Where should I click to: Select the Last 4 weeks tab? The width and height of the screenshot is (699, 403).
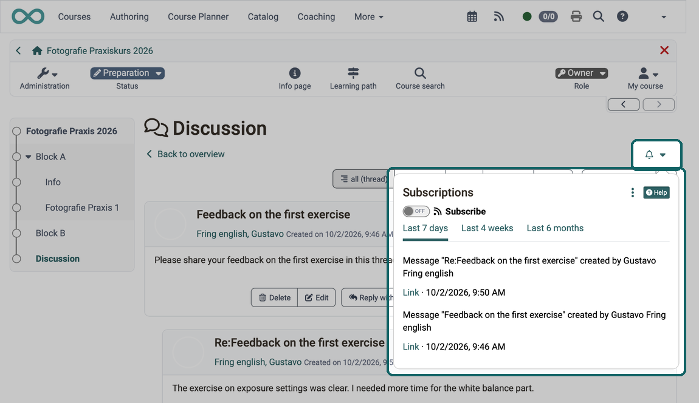[x=487, y=228]
